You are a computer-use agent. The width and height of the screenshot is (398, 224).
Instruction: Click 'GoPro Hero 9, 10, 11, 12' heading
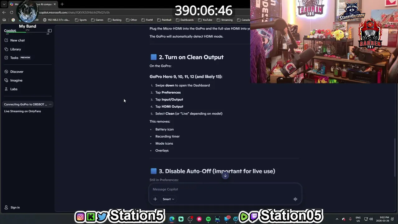click(186, 77)
